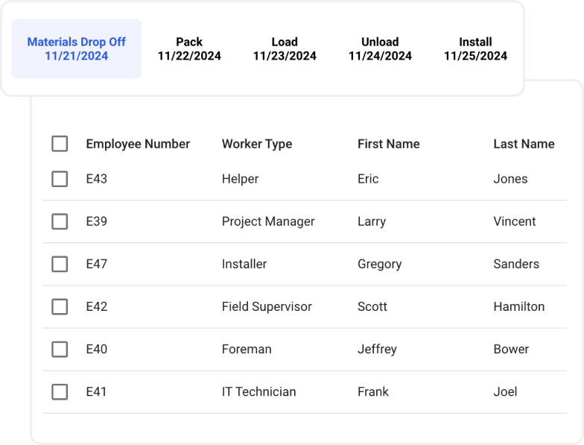The height and width of the screenshot is (445, 584).
Task: Switch to the Pack 11/22/2024 tab
Action: [x=189, y=49]
